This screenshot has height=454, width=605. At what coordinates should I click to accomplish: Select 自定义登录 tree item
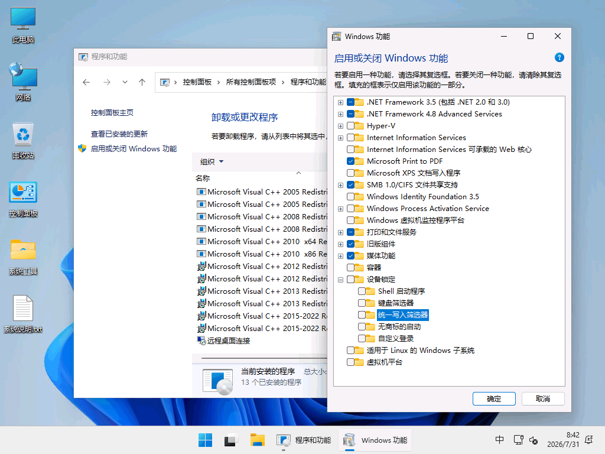point(395,339)
